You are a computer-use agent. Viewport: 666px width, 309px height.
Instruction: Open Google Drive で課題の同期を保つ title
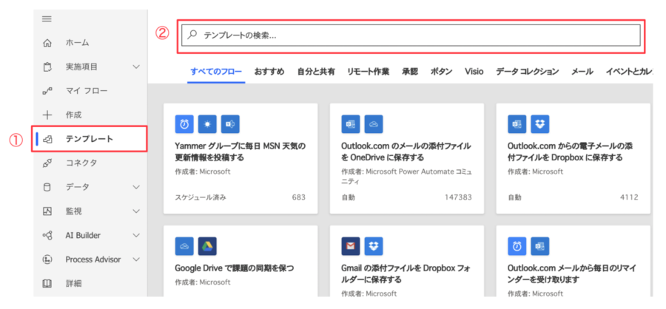click(x=235, y=268)
